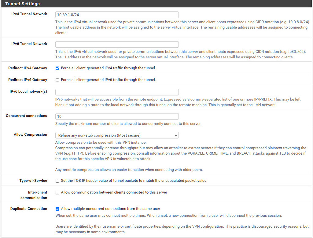Enable forcing IPv6 traffic through the tunnel
313x238 pixels.
tap(57, 80)
